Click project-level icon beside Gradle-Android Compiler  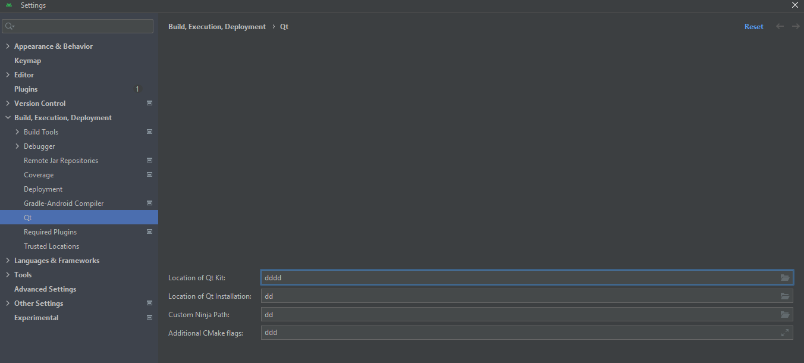click(x=149, y=203)
